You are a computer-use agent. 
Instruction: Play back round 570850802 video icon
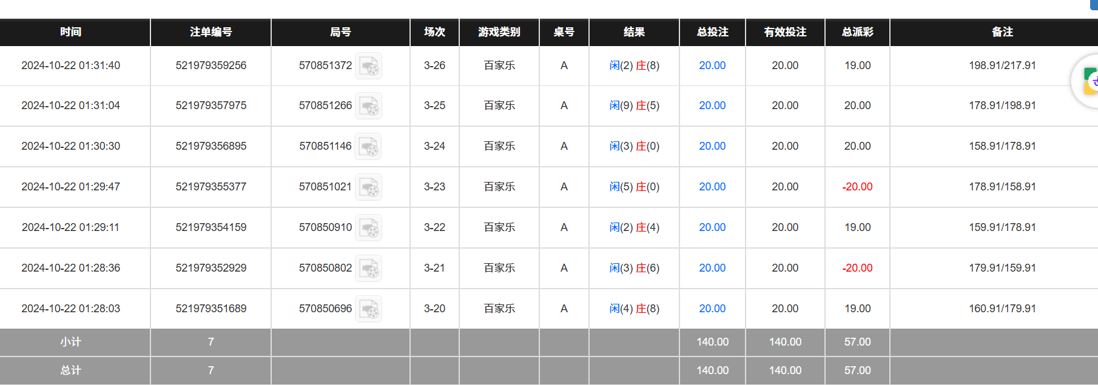368,269
